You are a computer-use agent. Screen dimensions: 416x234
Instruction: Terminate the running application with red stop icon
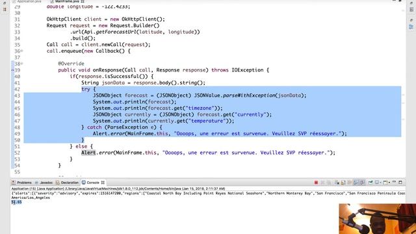click(x=316, y=183)
